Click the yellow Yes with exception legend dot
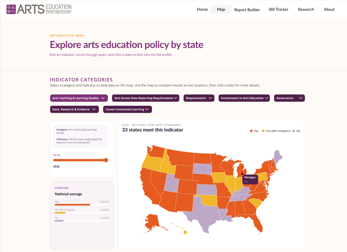Image resolution: width=347 pixels, height=252 pixels. pyautogui.click(x=263, y=131)
